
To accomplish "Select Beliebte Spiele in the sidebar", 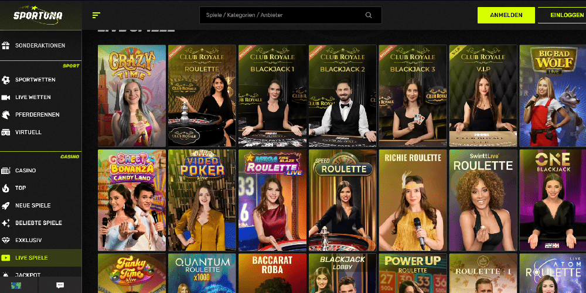I will pos(39,223).
